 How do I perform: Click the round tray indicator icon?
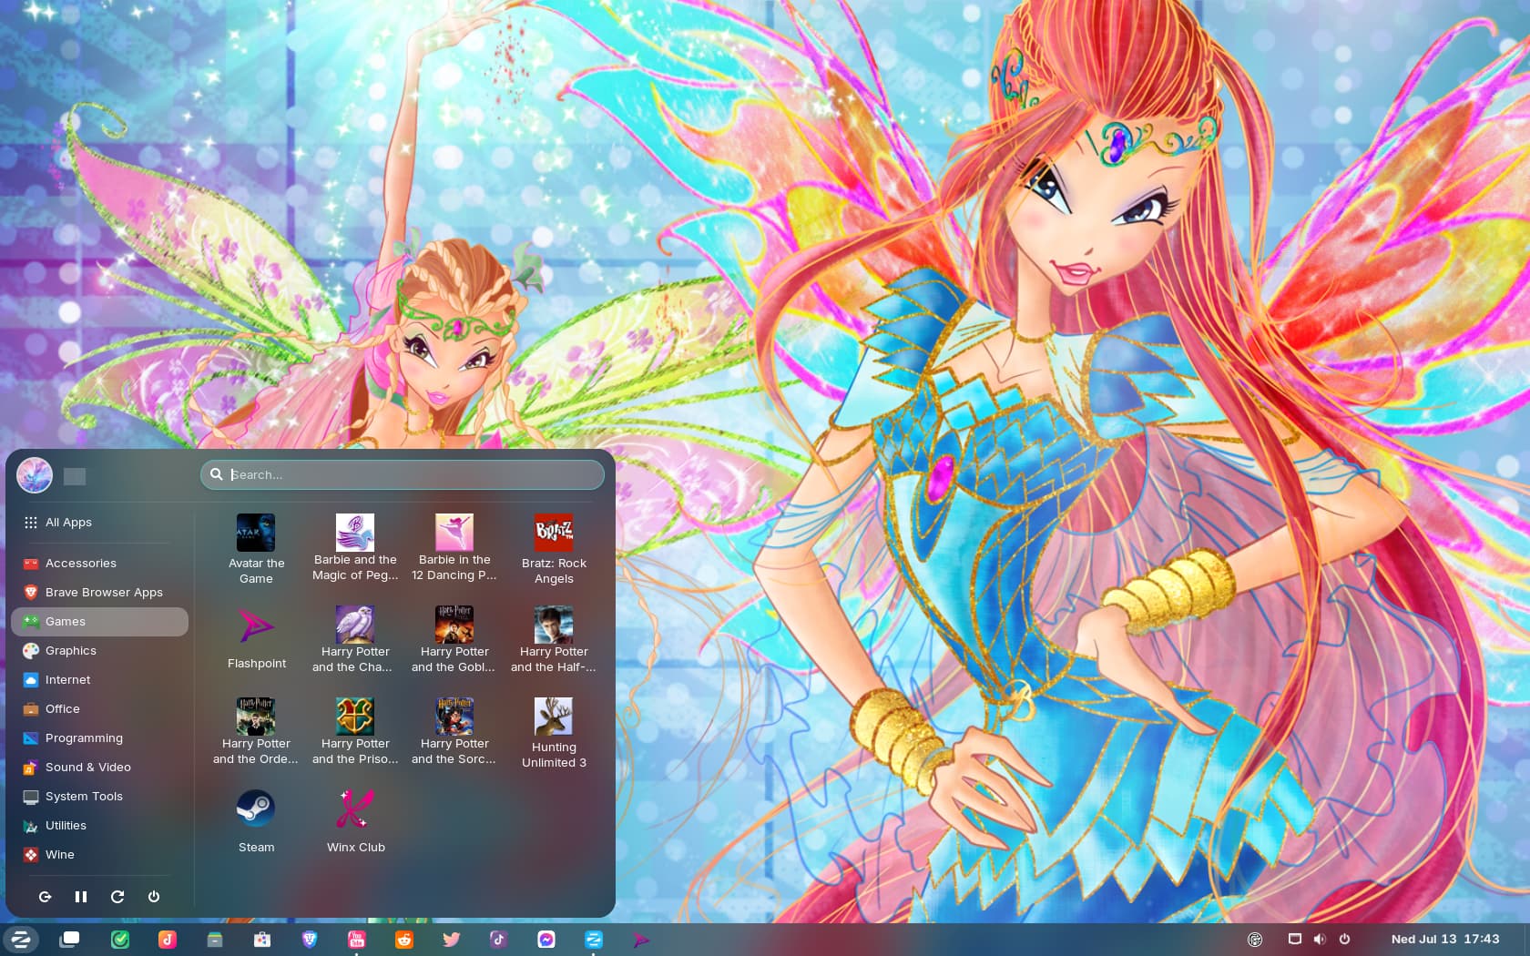click(1255, 940)
